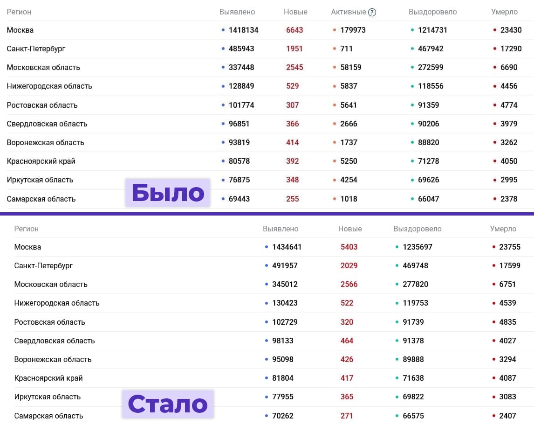Click Иркутская область in top table
The image size is (534, 425).
pyautogui.click(x=40, y=180)
